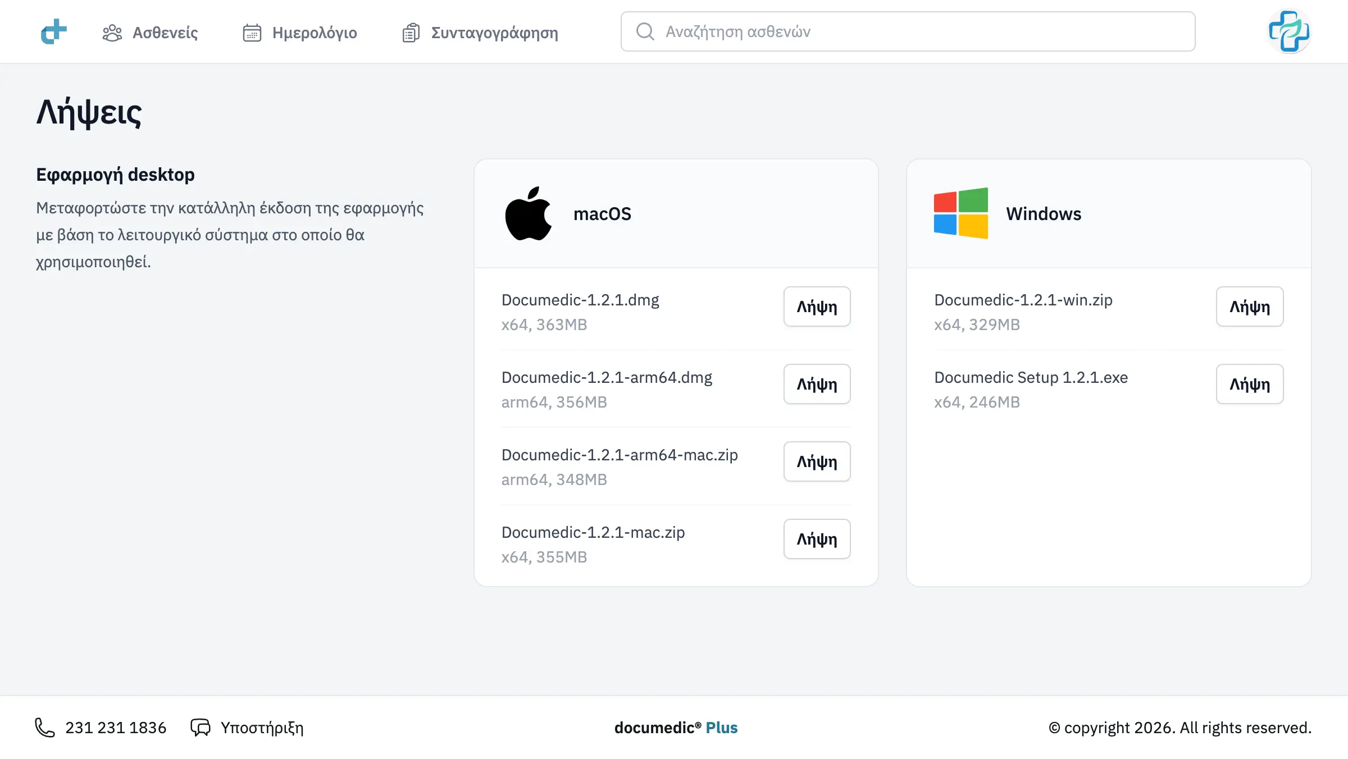Click the Apple macOS logo

(529, 213)
